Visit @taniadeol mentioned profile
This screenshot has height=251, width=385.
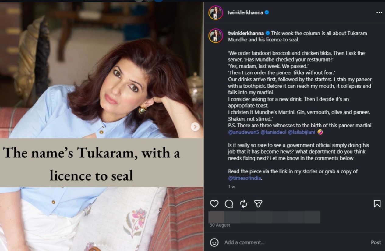[x=273, y=132]
